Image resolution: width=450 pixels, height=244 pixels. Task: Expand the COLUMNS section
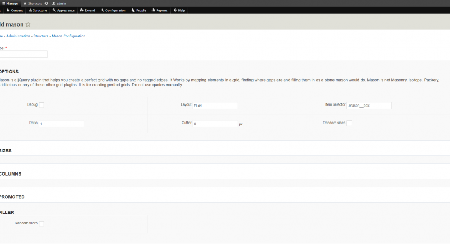[x=11, y=174]
